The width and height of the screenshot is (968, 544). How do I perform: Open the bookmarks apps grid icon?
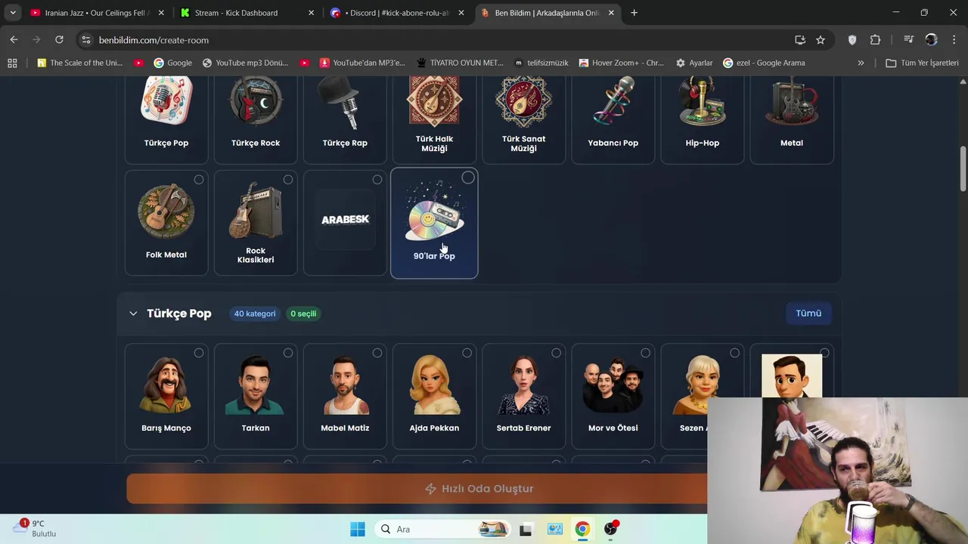[x=12, y=63]
